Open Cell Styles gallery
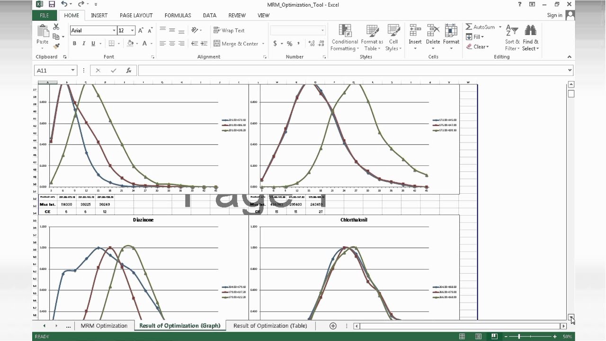Image resolution: width=606 pixels, height=341 pixels. [x=393, y=37]
